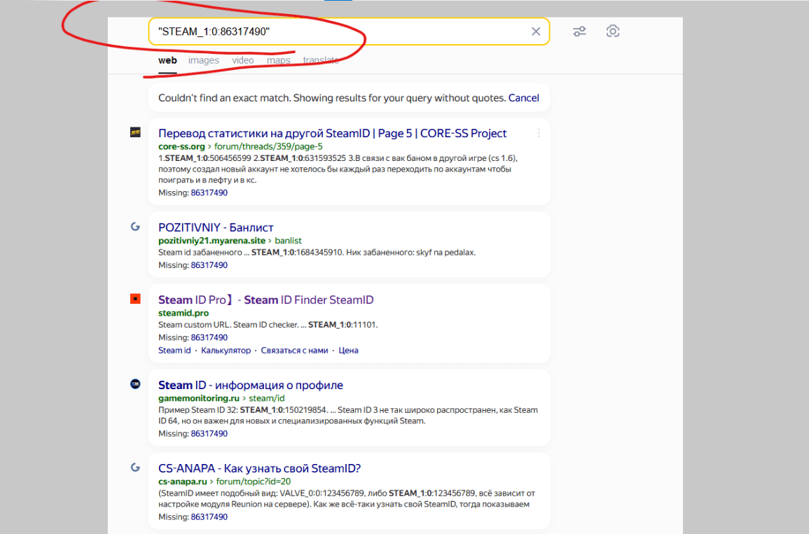Open steam/id path link

click(x=267, y=398)
